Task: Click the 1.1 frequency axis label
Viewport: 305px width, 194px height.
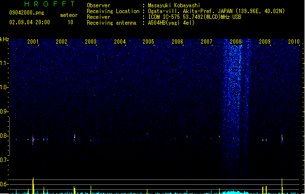Action: [x=4, y=63]
